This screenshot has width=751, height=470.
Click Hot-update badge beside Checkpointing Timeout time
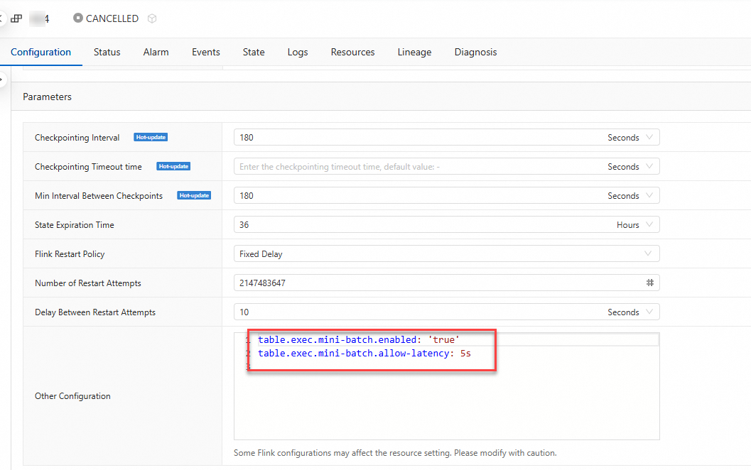(x=173, y=167)
